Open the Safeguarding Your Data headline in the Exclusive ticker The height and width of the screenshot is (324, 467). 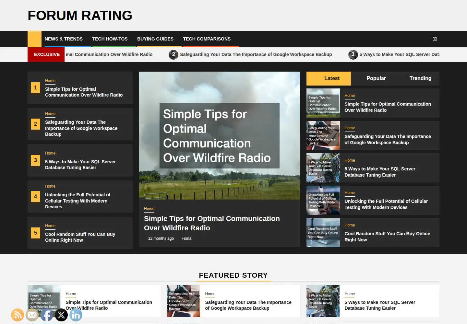(256, 54)
